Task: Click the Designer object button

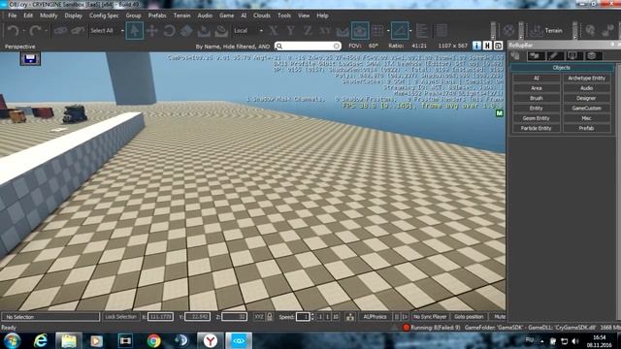Action: coord(586,98)
